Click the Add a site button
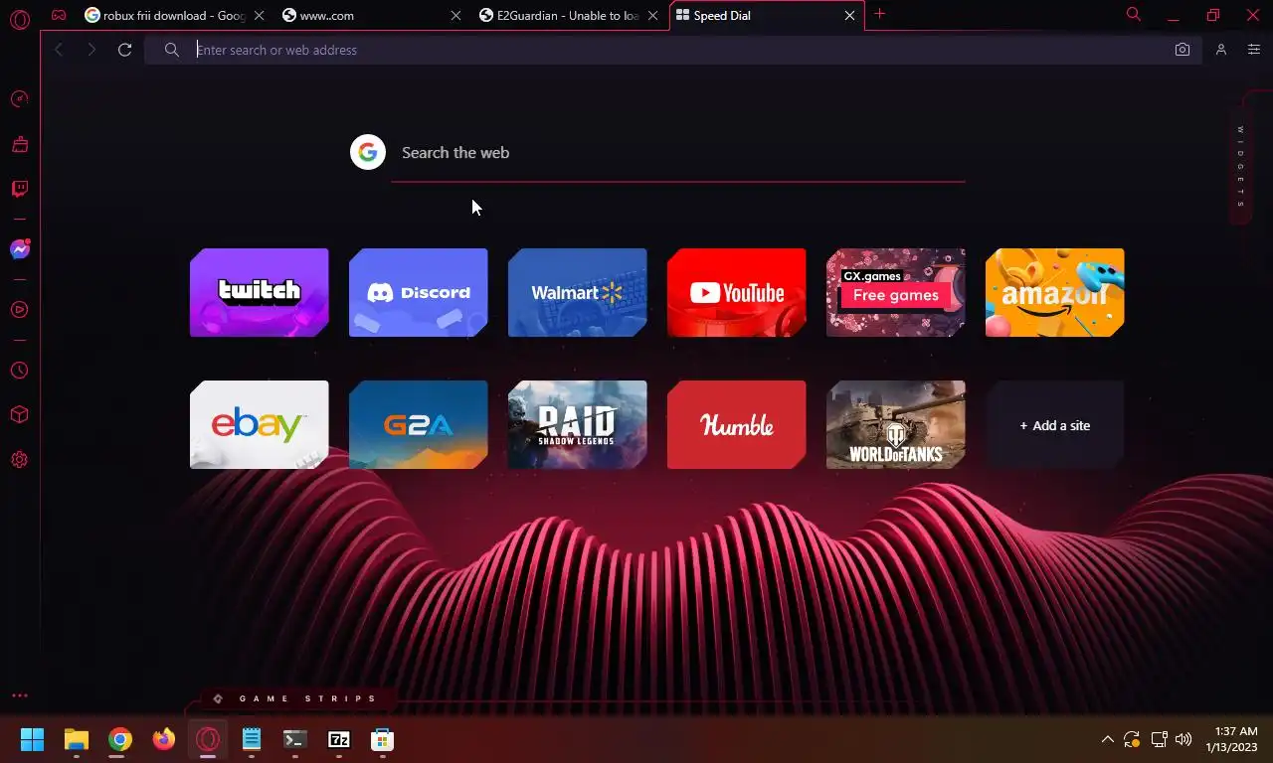The height and width of the screenshot is (763, 1273). (x=1055, y=424)
